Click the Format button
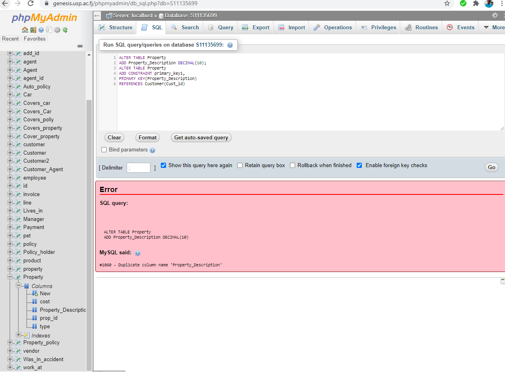Screen dimensions: 505x372 coord(148,137)
